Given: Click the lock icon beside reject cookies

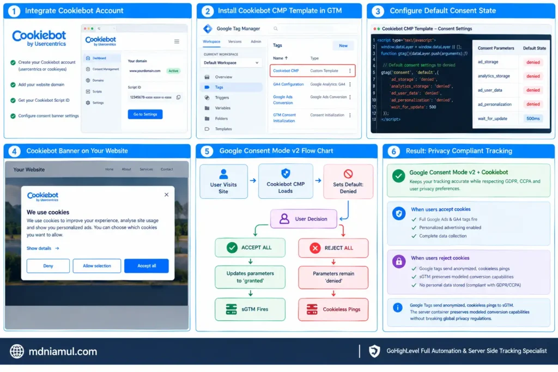Looking at the screenshot, I should click(398, 262).
